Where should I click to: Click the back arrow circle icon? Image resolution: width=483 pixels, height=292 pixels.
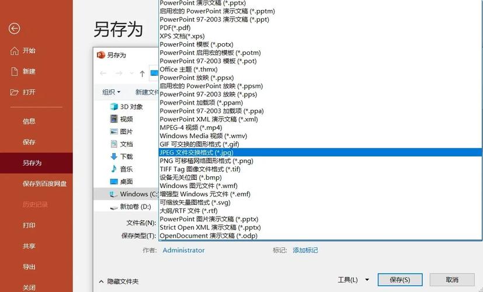(x=14, y=29)
